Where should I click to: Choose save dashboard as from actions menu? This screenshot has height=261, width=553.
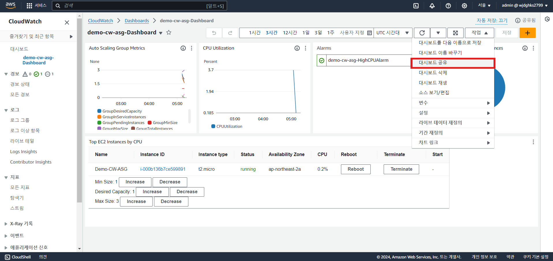tap(453, 43)
